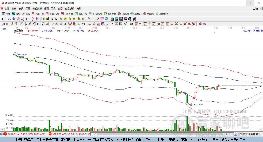The height and width of the screenshot is (142, 263).
Task: Open dropdown arrow next to candle-style icon
Action: (x=30, y=19)
